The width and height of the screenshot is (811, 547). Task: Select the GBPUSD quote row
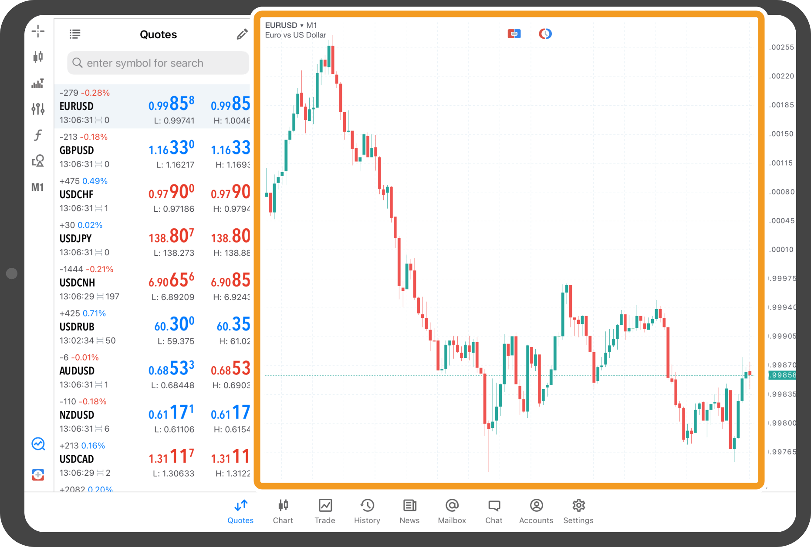coord(152,150)
